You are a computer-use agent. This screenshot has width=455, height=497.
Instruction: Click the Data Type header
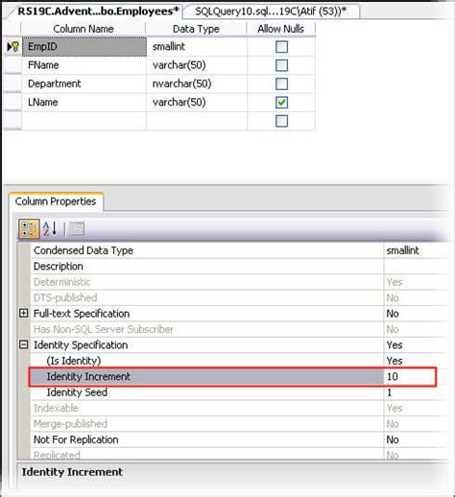[196, 29]
